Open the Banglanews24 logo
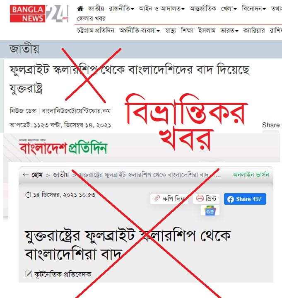The width and height of the screenshot is (282, 298). 39,14
